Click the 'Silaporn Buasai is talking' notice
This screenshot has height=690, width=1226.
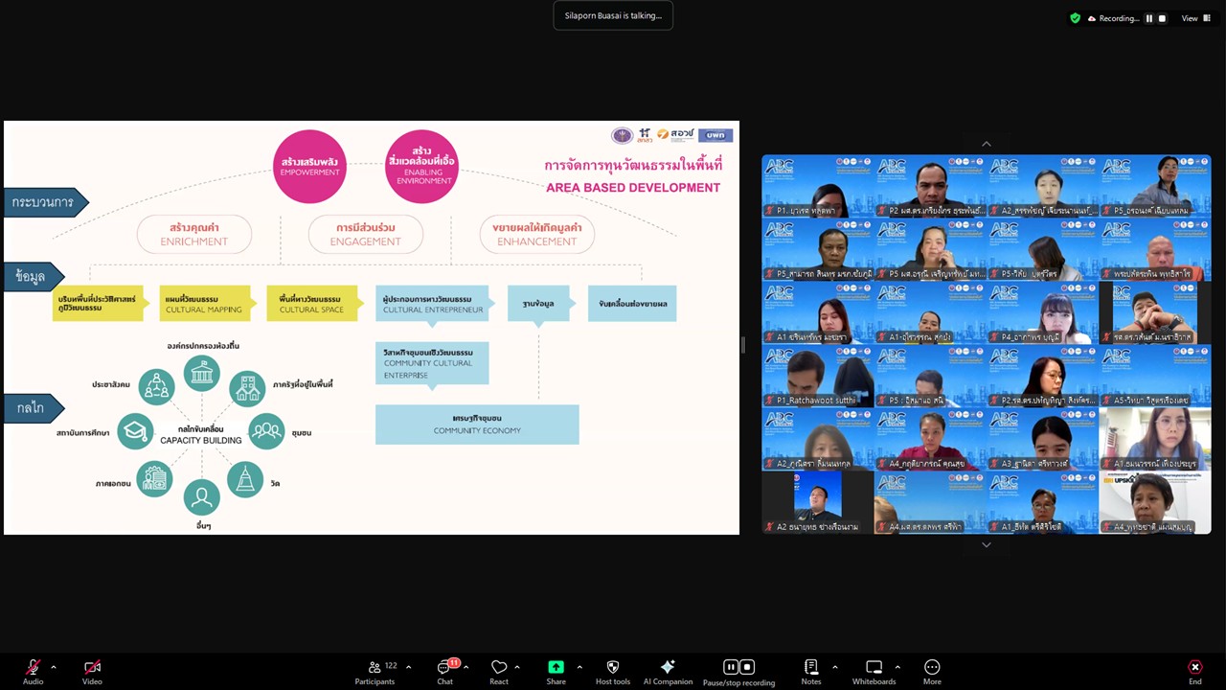tap(613, 15)
